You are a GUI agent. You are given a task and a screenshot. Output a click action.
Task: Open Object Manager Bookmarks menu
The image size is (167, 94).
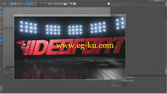pos(132,3)
